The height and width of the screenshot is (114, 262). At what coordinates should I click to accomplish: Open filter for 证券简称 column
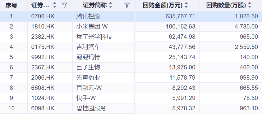127,5
